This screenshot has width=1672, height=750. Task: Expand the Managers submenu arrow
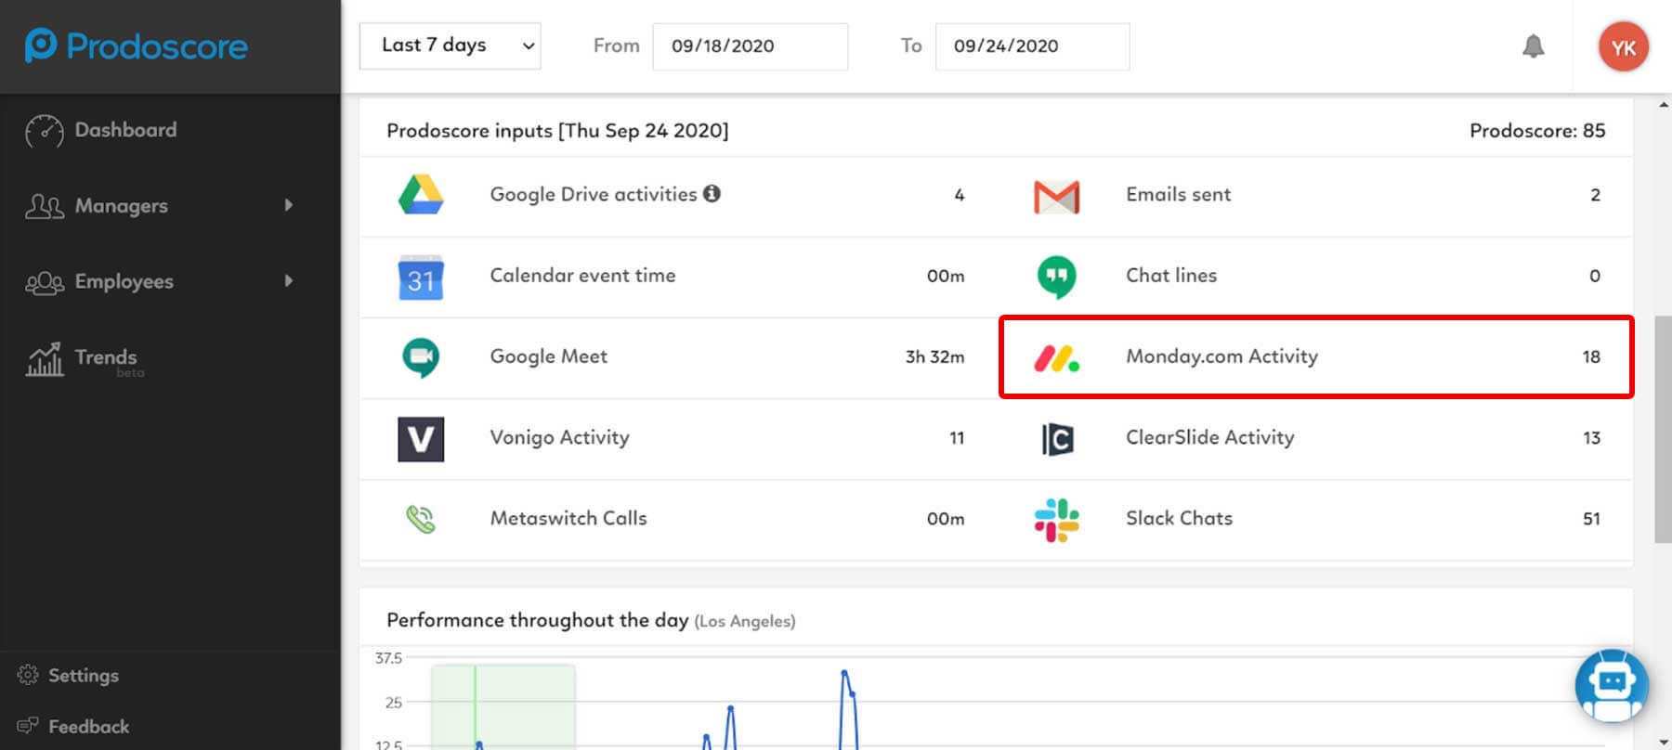tap(289, 205)
